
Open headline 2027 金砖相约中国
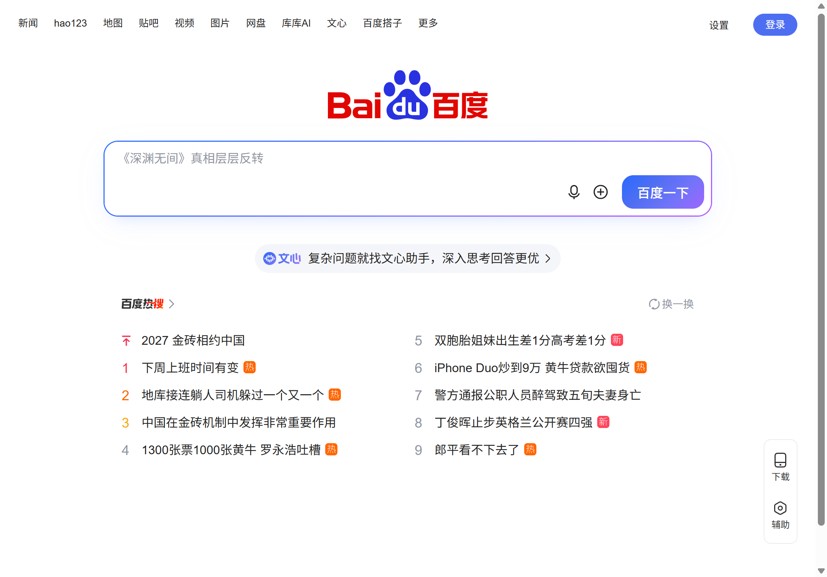click(193, 341)
